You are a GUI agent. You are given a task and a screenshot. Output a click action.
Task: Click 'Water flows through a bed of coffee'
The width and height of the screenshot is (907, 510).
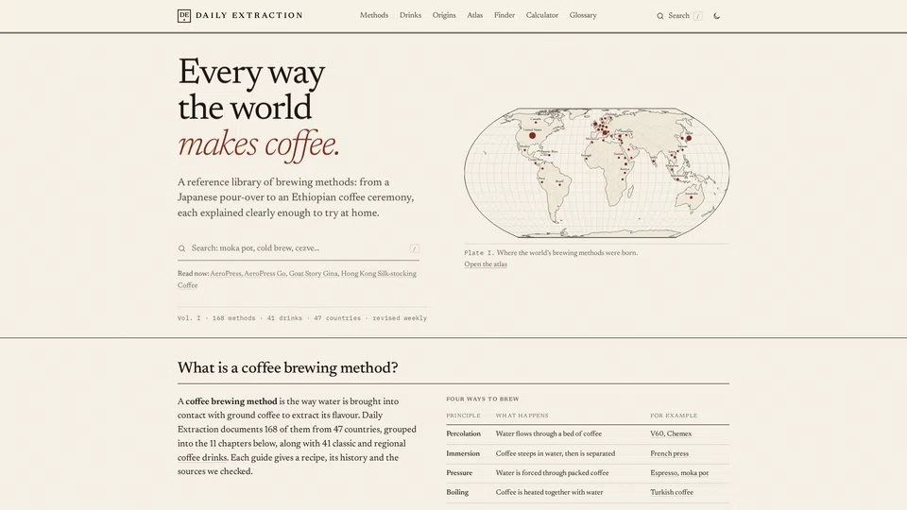[548, 433]
